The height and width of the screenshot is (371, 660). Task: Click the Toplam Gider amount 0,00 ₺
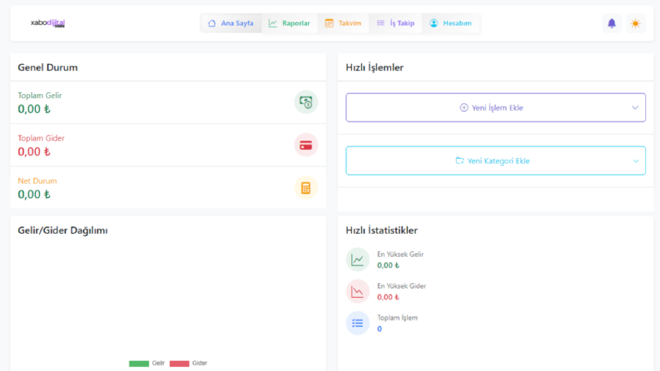coord(34,151)
